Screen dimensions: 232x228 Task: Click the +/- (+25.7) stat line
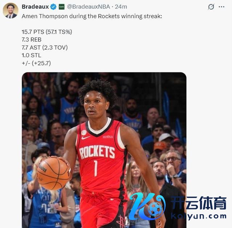pyautogui.click(x=36, y=63)
